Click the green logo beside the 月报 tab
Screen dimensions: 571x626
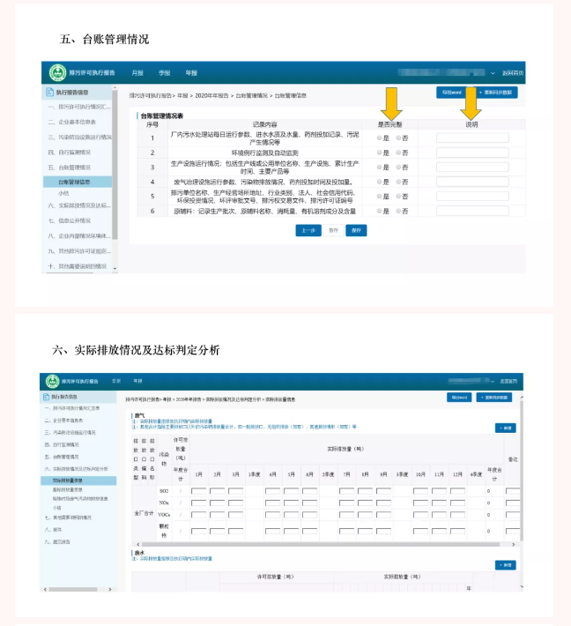pos(56,72)
